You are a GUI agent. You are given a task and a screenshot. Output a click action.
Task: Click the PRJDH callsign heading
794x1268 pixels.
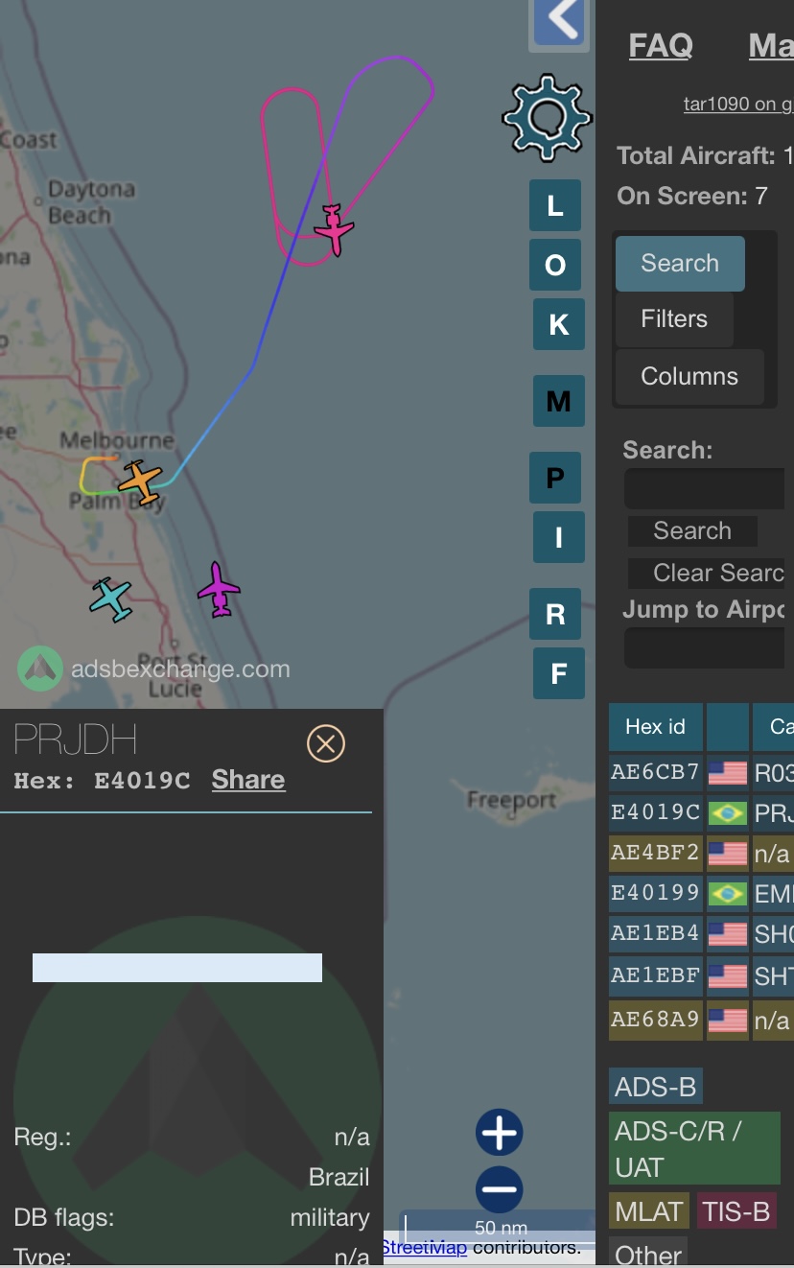pos(76,740)
